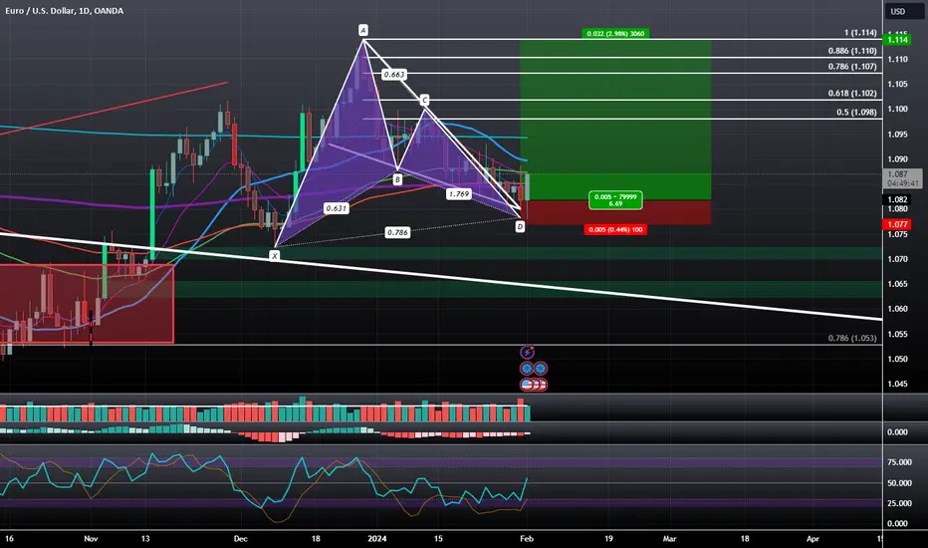Select the green long position target zone
The height and width of the screenshot is (548, 928).
[x=615, y=121]
